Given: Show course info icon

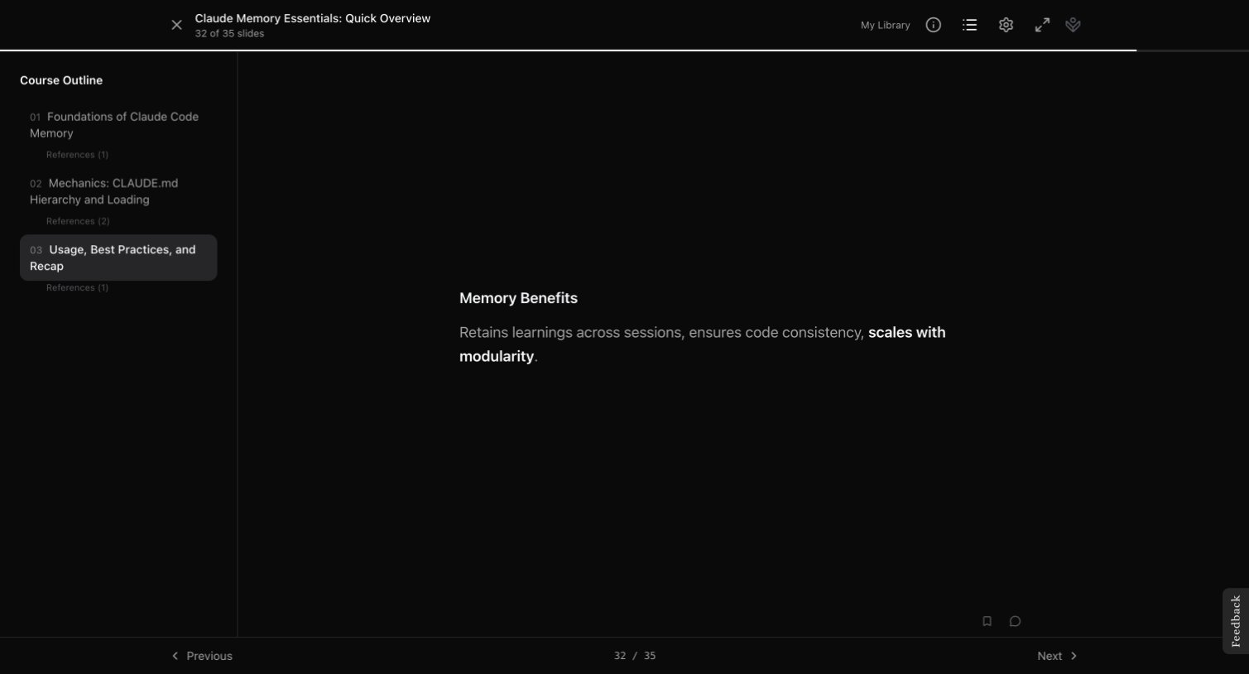Looking at the screenshot, I should point(933,25).
